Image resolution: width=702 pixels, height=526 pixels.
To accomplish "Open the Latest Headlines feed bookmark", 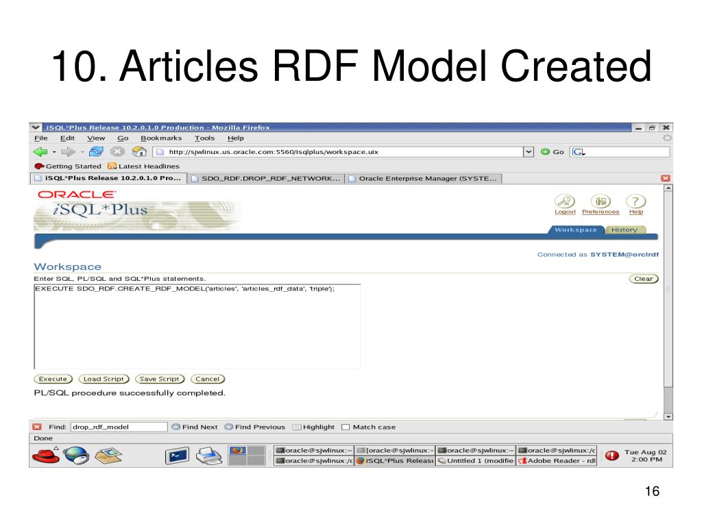I will [143, 166].
